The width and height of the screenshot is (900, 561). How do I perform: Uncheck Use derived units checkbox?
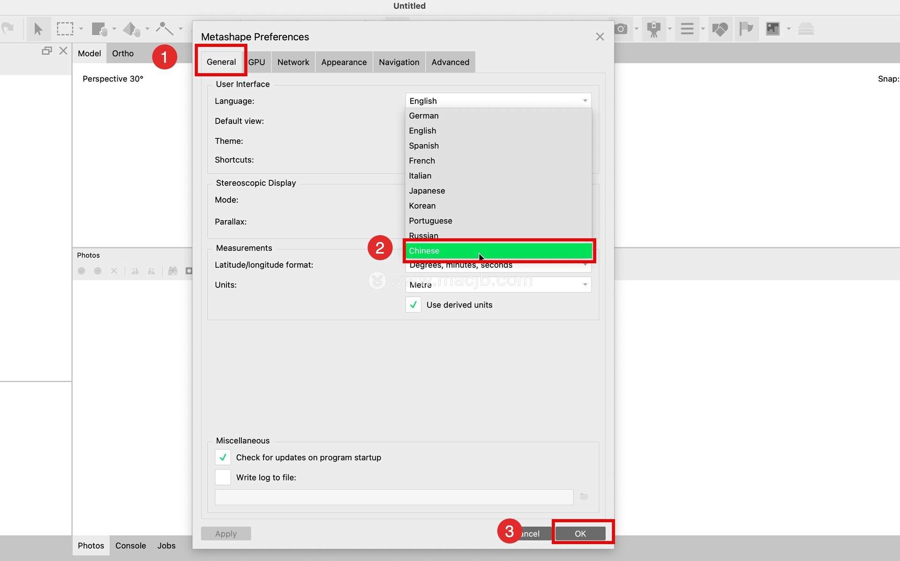pyautogui.click(x=413, y=305)
